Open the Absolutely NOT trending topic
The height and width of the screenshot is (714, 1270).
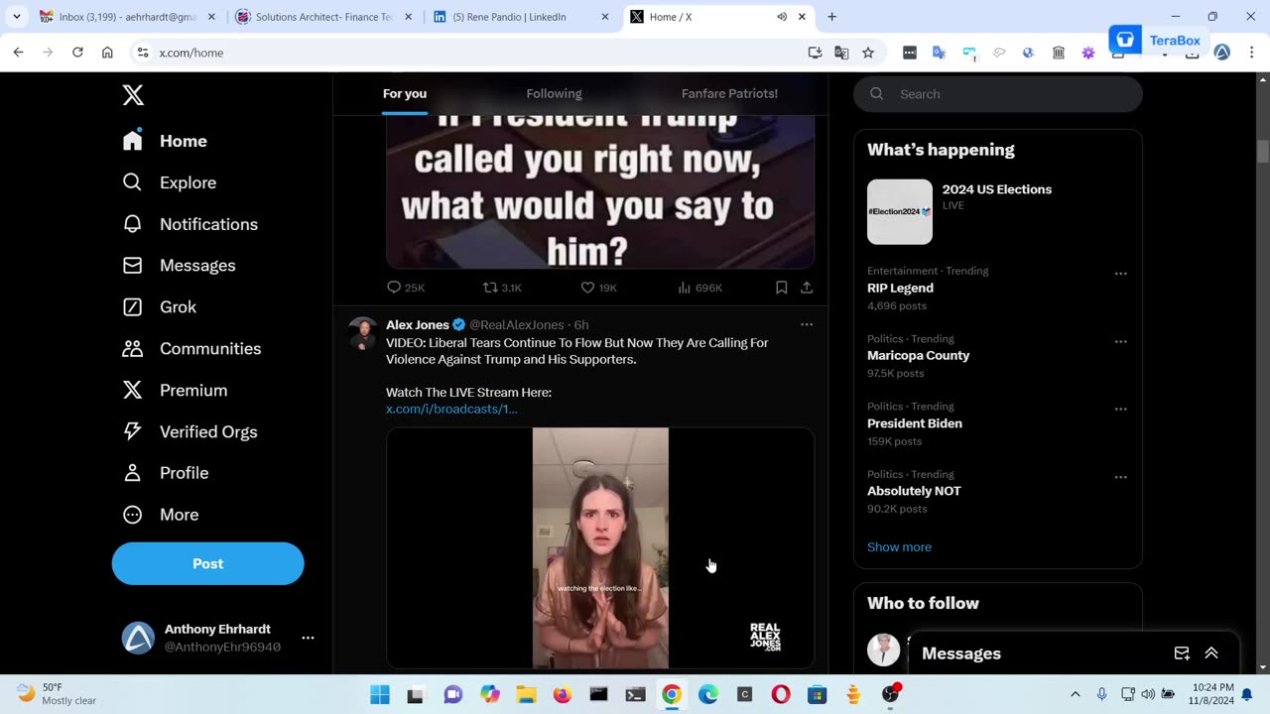(x=914, y=491)
